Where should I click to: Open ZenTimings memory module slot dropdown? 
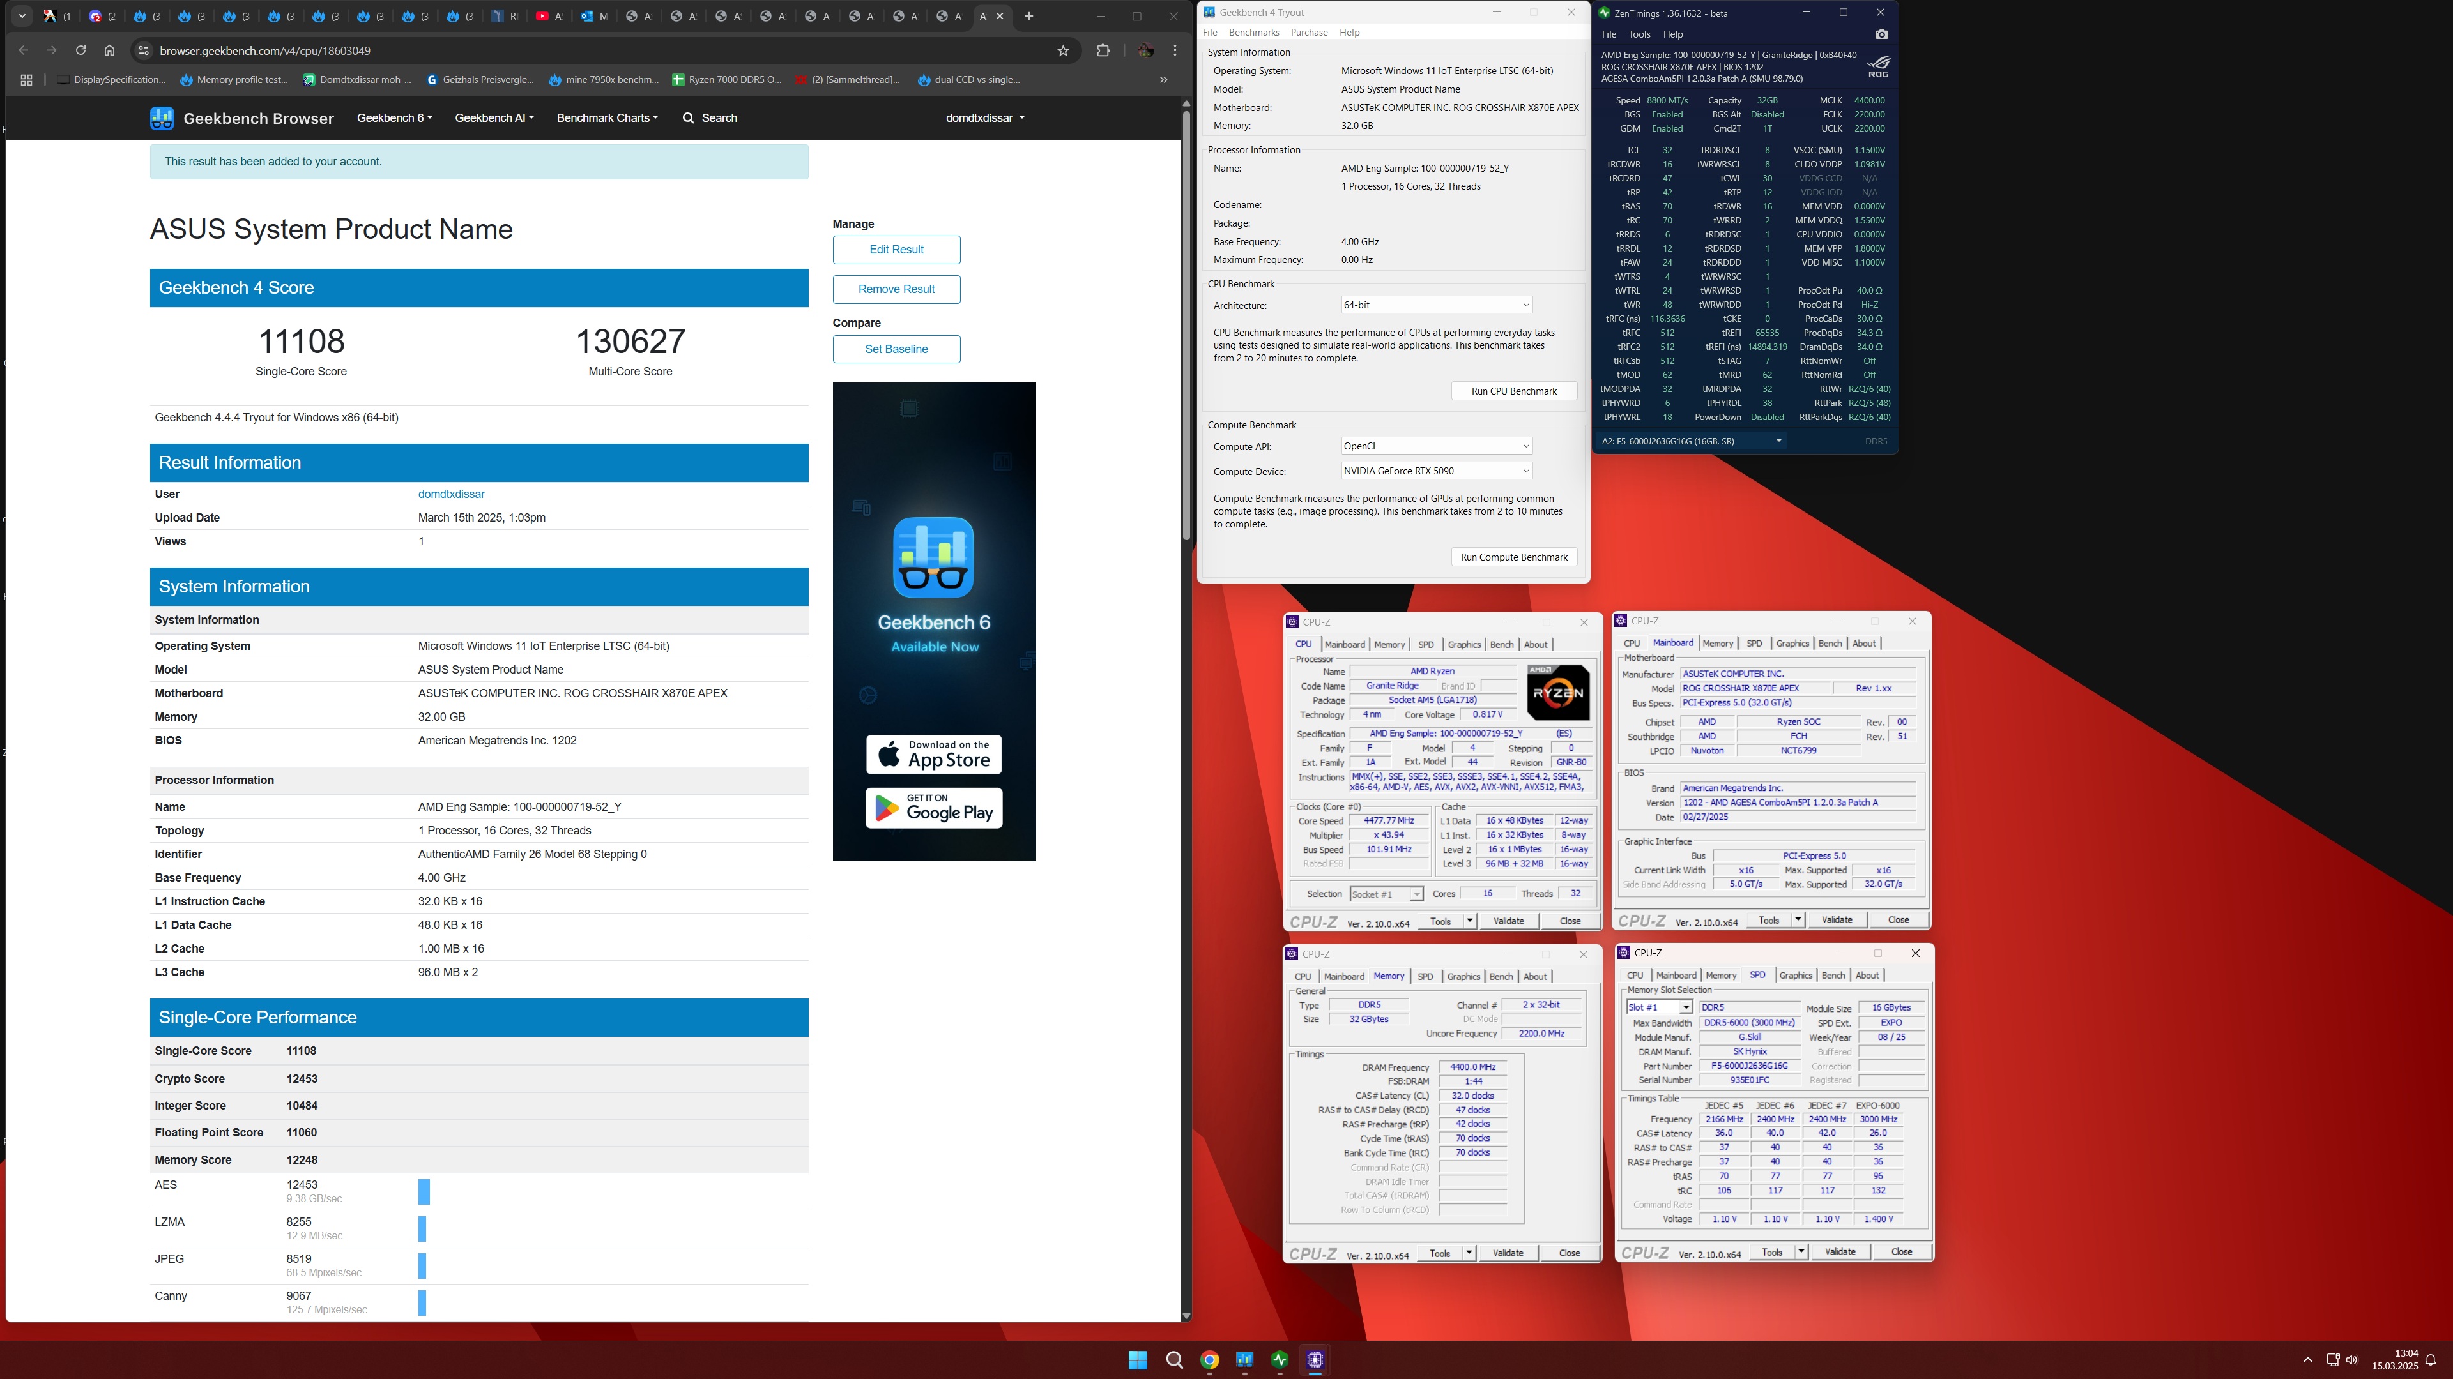(x=1691, y=442)
